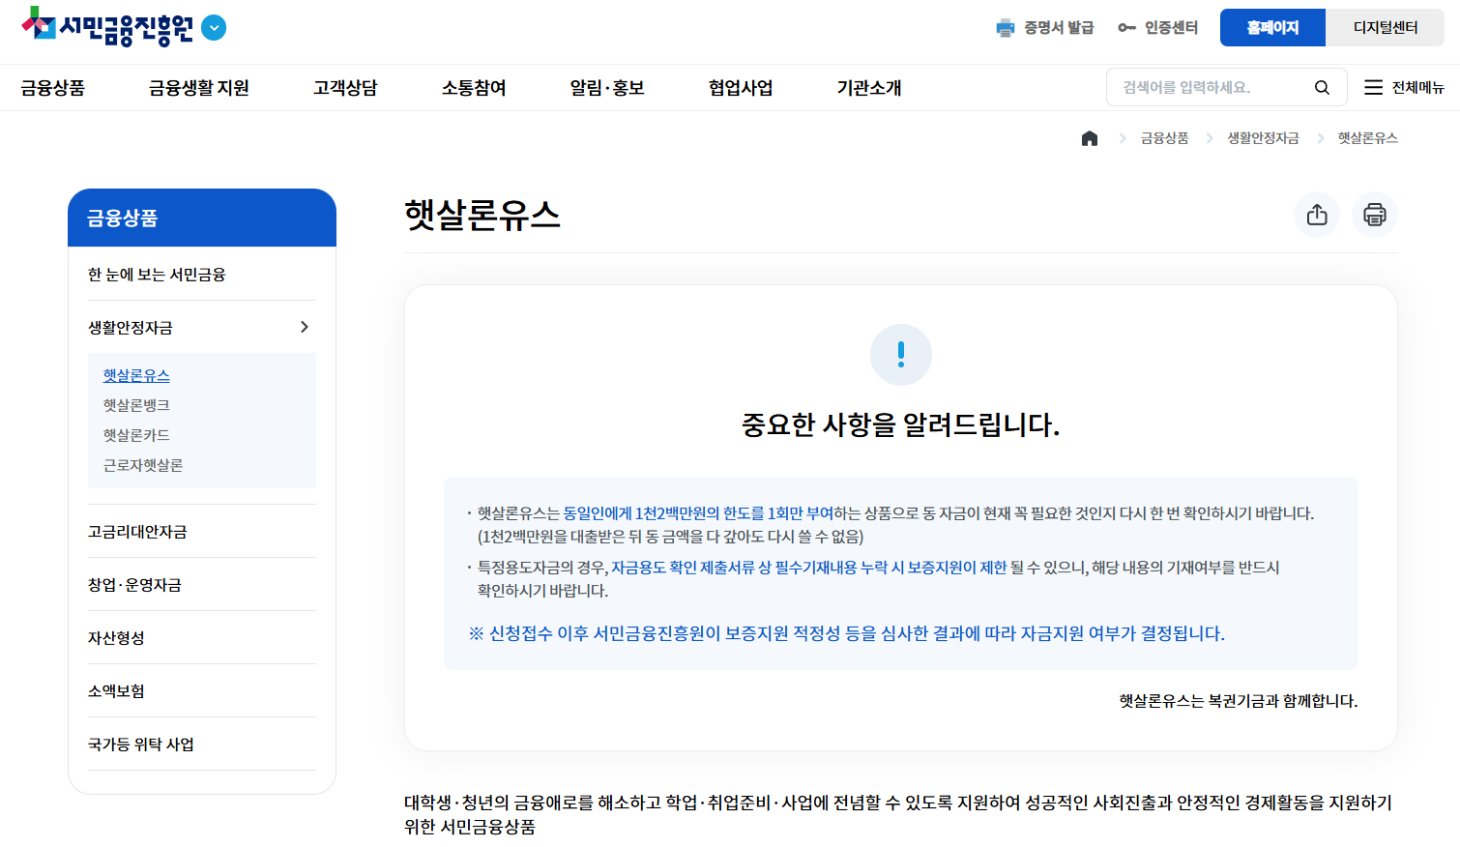
Task: Click text 햇살론유스는 복권기금과 함께합니다.
Action: [1239, 701]
